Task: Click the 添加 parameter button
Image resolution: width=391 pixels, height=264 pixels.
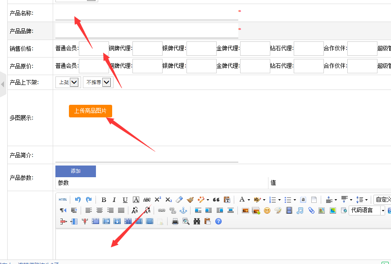Action: 76,171
